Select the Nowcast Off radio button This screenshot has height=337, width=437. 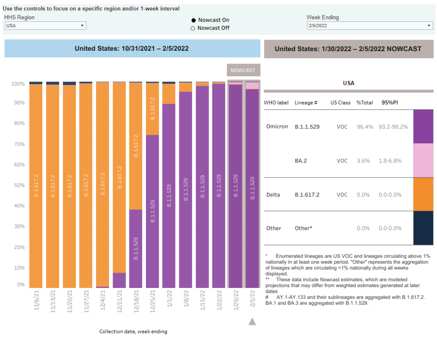point(193,28)
